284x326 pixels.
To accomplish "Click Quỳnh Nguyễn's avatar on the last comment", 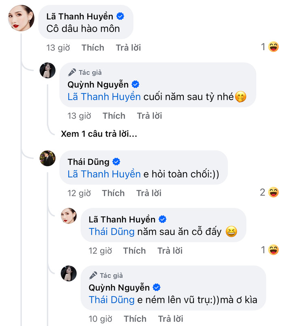I will pyautogui.click(x=69, y=275).
